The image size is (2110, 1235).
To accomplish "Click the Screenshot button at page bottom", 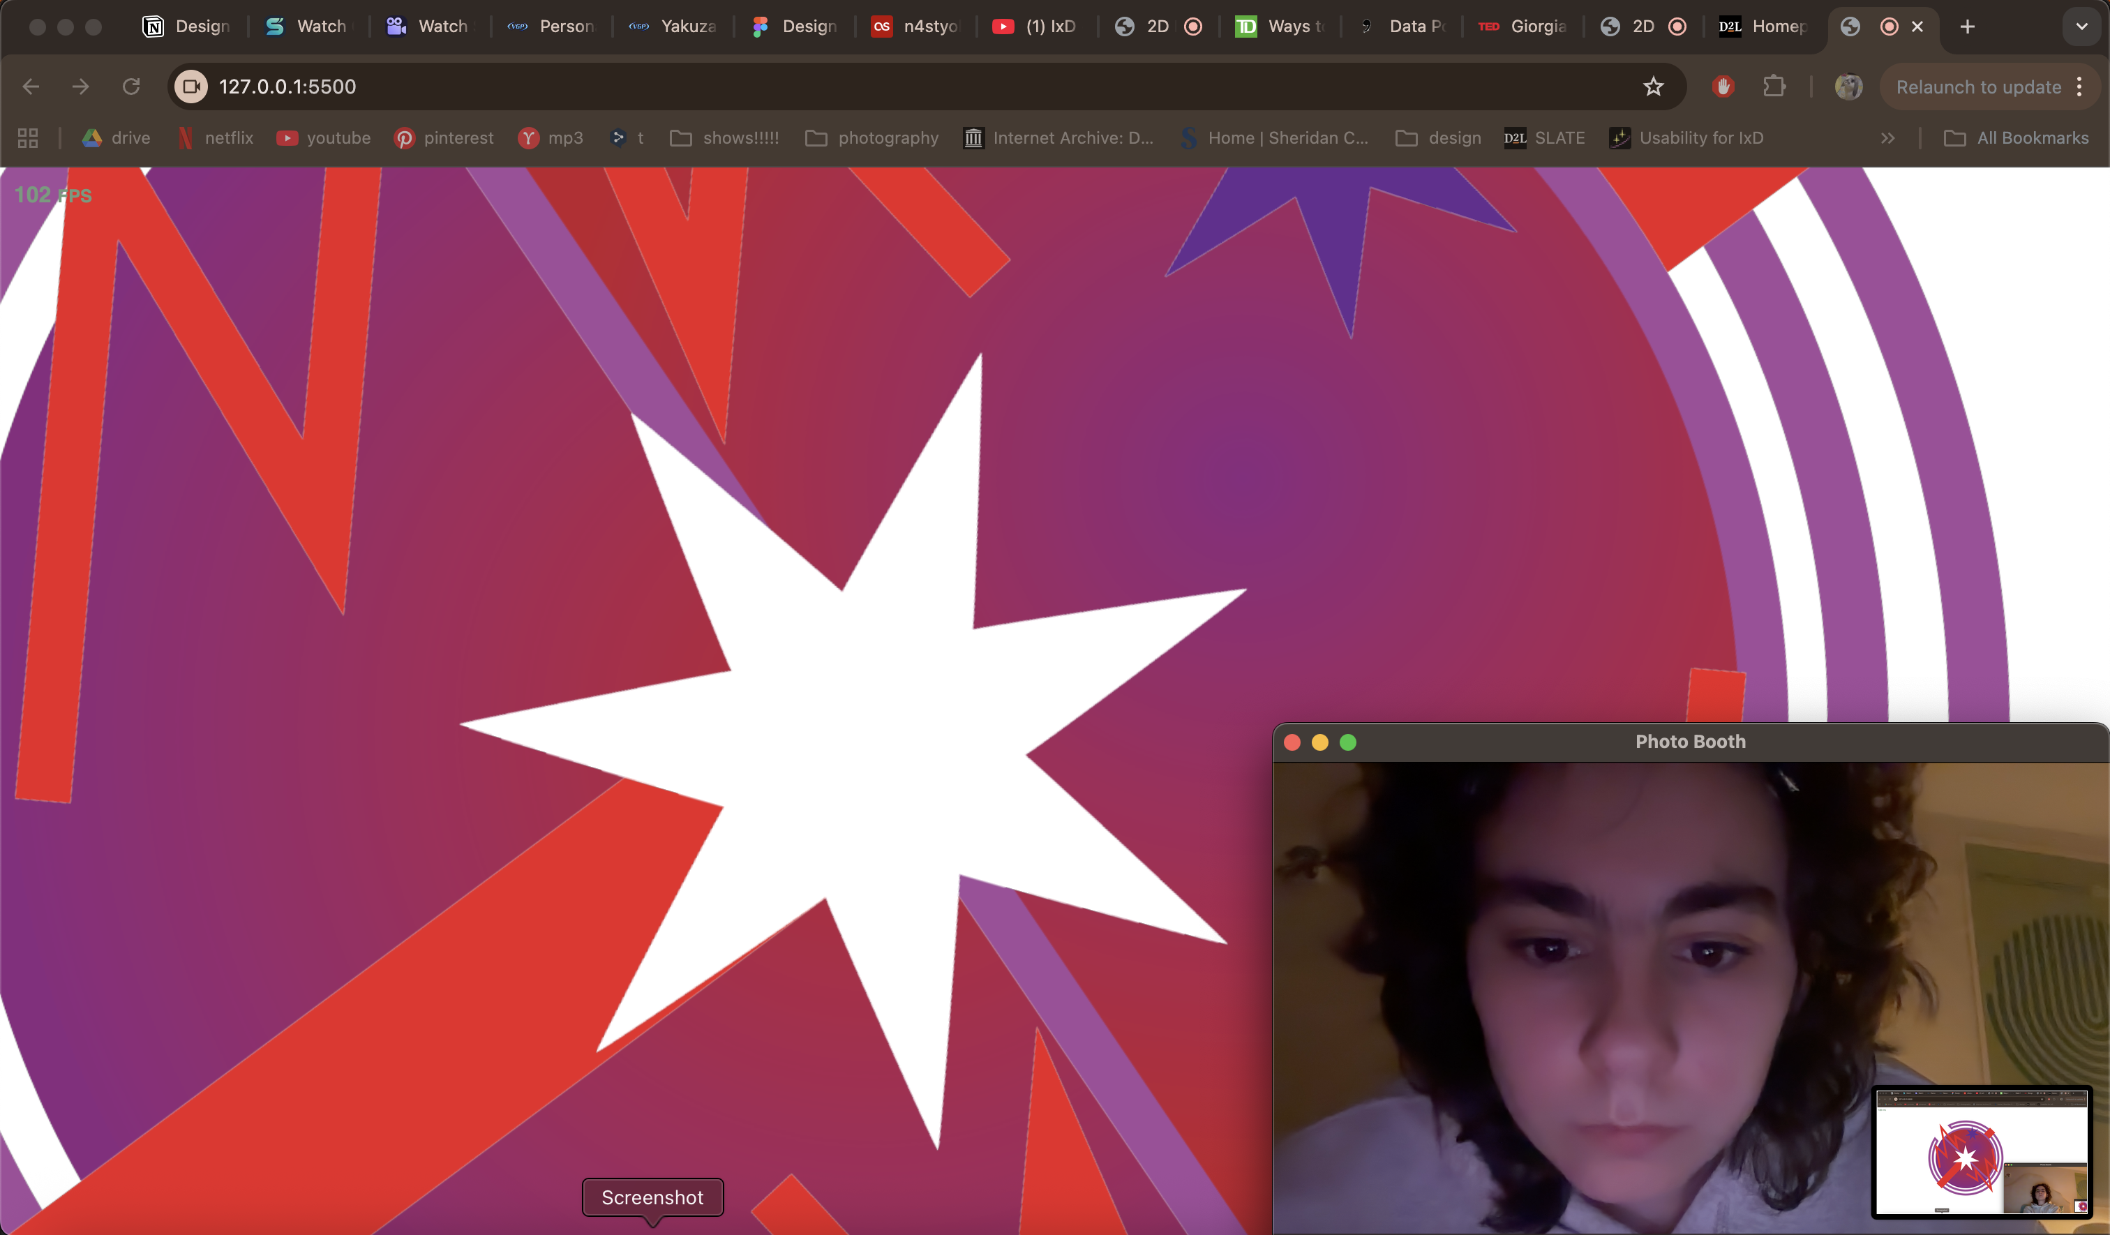I will [653, 1197].
